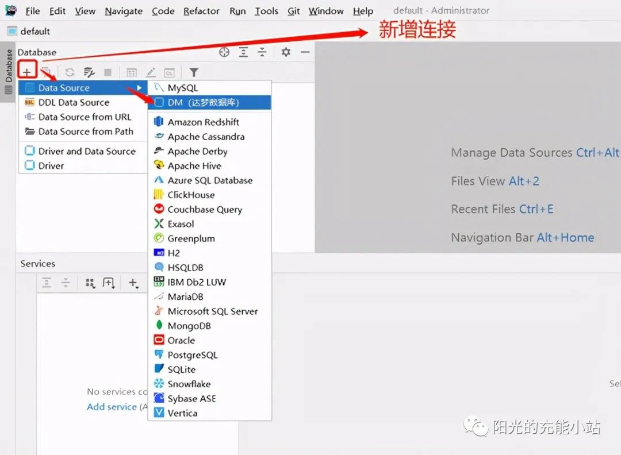Click the Group By icon in Services
621x455 pixels.
tap(90, 283)
